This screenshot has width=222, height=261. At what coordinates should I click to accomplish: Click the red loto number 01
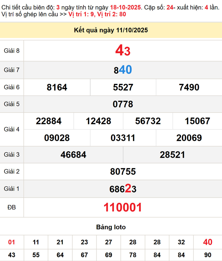12,242
